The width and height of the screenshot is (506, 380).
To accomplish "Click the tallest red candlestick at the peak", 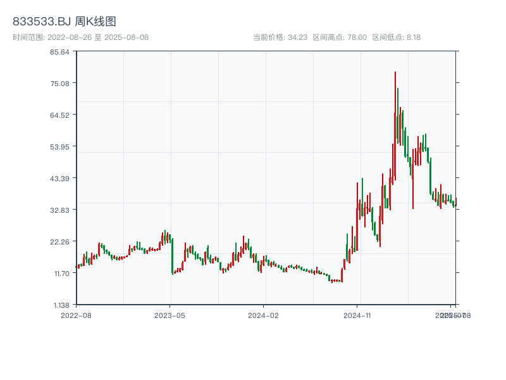I will click(x=395, y=126).
